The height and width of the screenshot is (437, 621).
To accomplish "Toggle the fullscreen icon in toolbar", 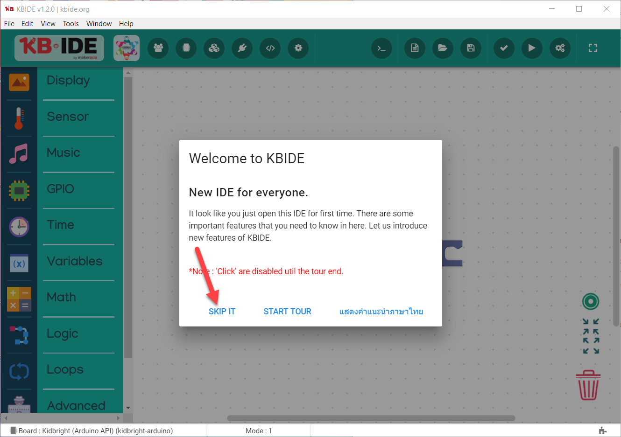I will pos(593,48).
